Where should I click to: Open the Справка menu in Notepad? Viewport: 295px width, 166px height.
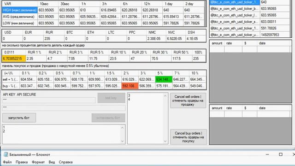point(65,162)
